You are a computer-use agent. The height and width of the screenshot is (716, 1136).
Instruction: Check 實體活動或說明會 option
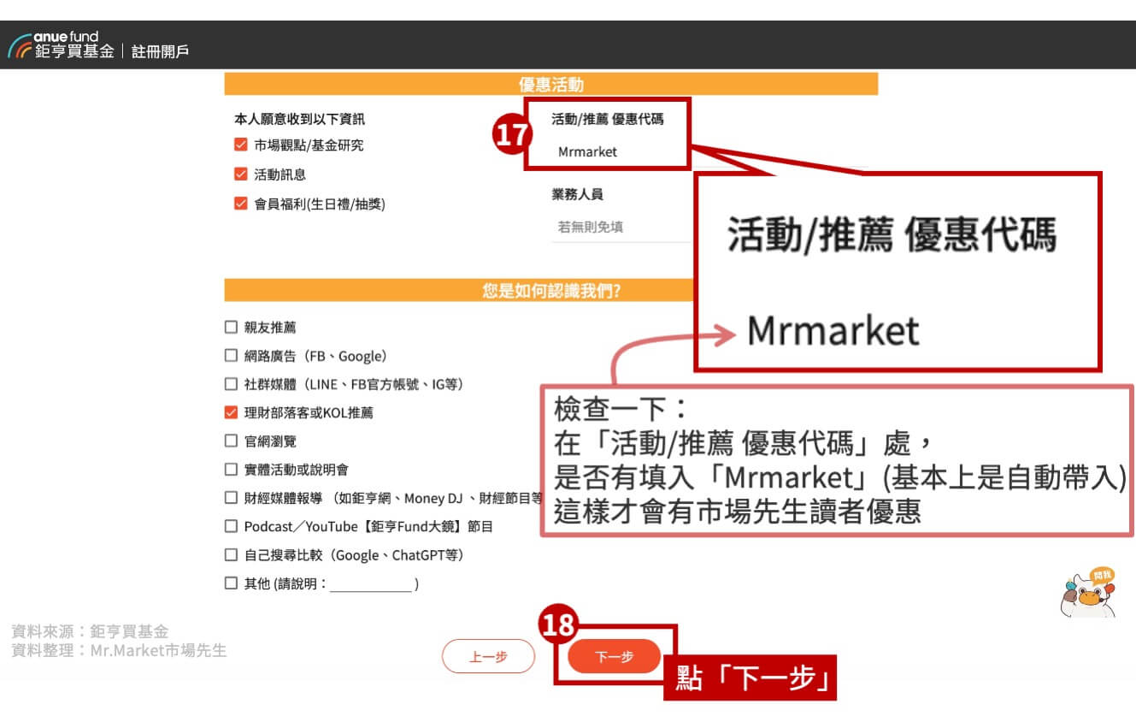click(231, 470)
